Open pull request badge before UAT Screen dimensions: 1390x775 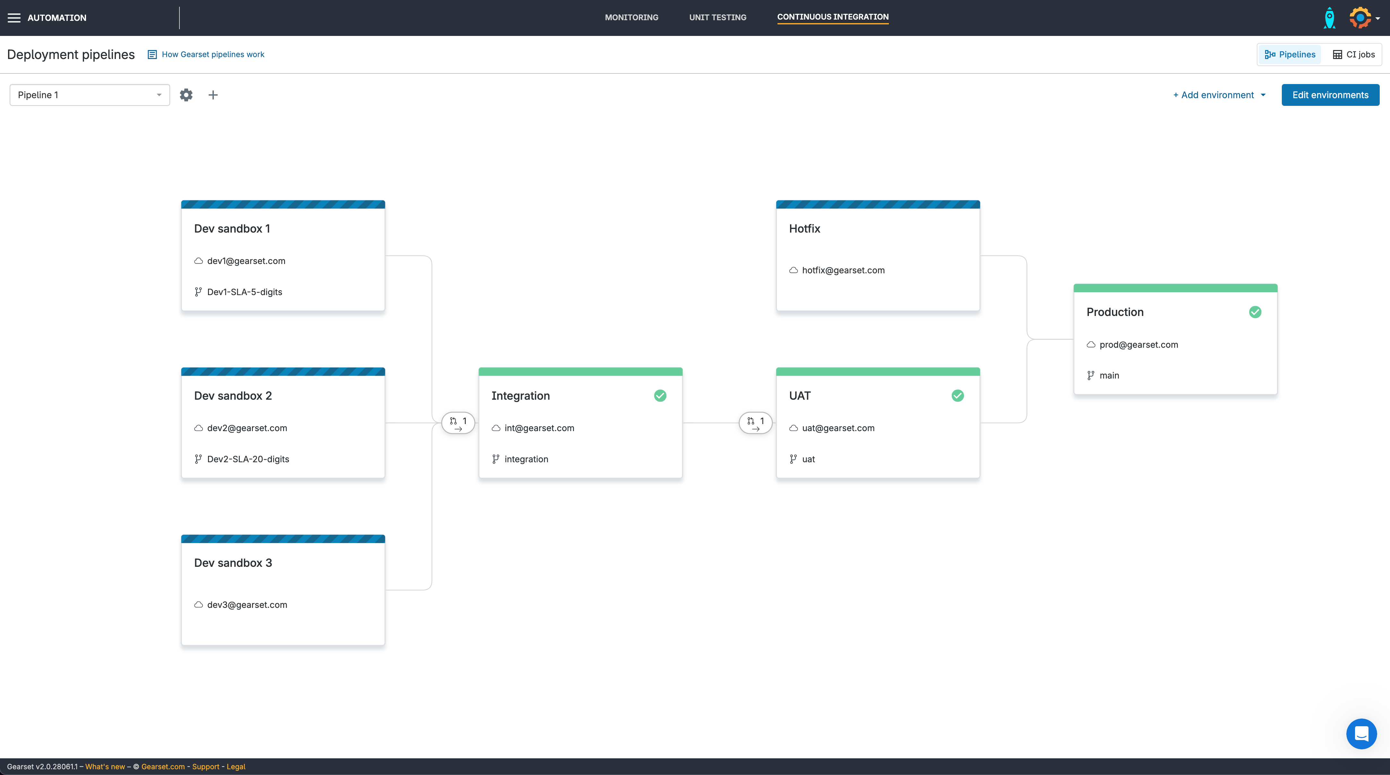point(755,422)
